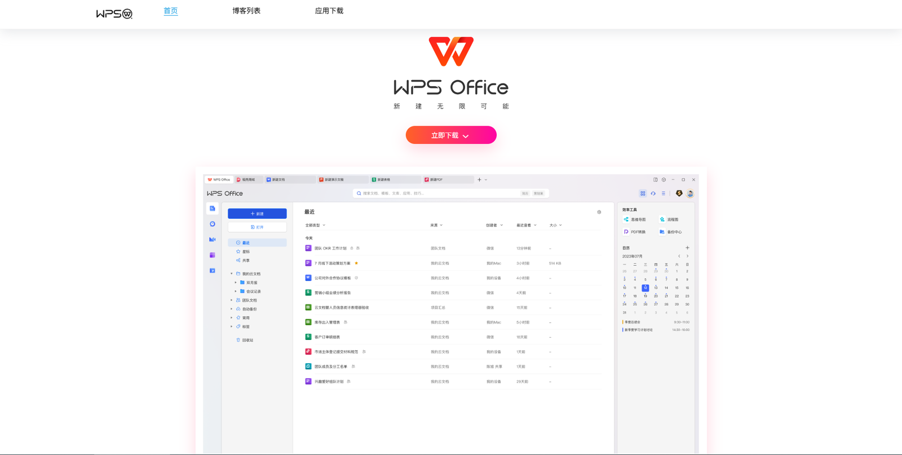This screenshot has width=902, height=455.
Task: Open 回收站 recycle bin
Action: click(x=245, y=340)
